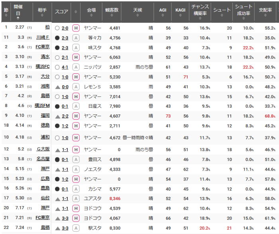The height and width of the screenshot is (234, 279).
Task: Open the 横浜FC opponent link
Action: 42,67
